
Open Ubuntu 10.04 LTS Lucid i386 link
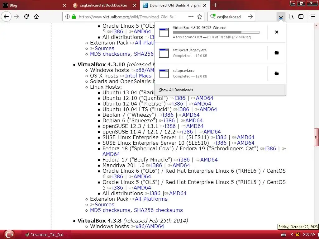tap(183, 109)
